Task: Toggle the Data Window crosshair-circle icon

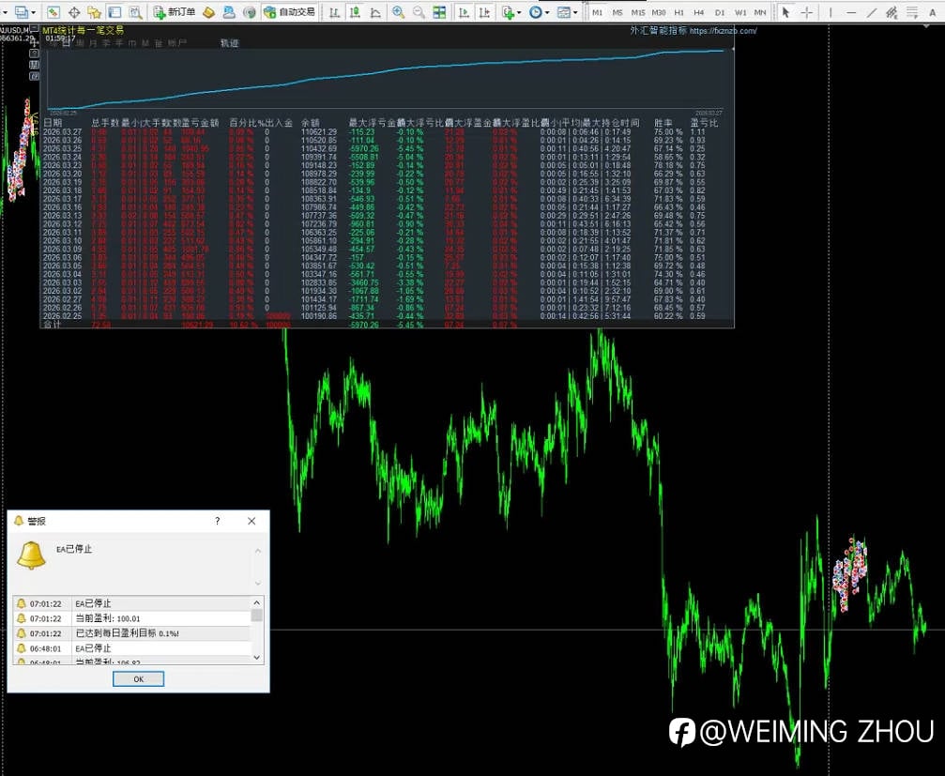Action: pos(74,12)
